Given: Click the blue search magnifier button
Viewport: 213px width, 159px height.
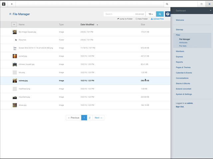Looking at the screenshot, I should tap(160, 14).
